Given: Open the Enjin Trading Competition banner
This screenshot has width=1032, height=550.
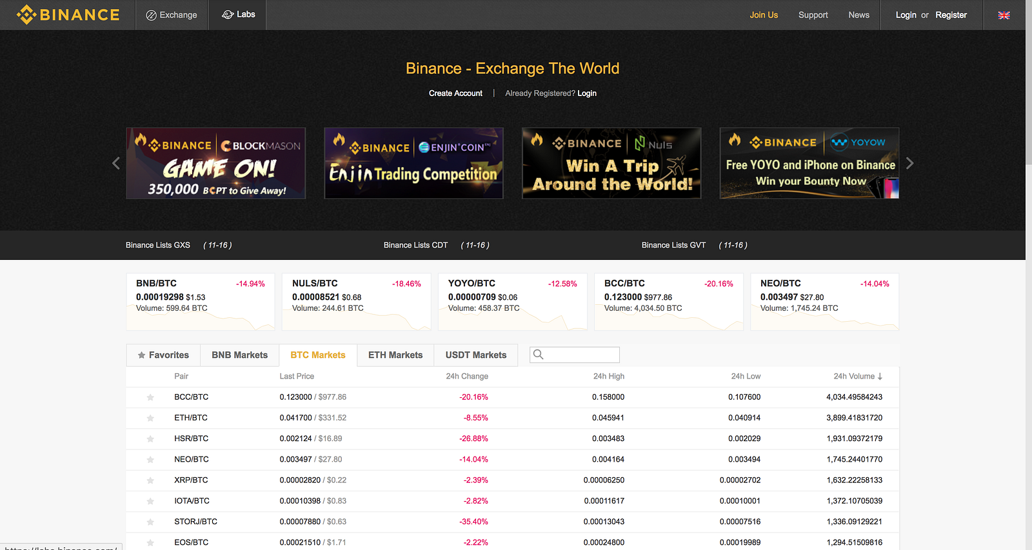Looking at the screenshot, I should click(x=413, y=163).
